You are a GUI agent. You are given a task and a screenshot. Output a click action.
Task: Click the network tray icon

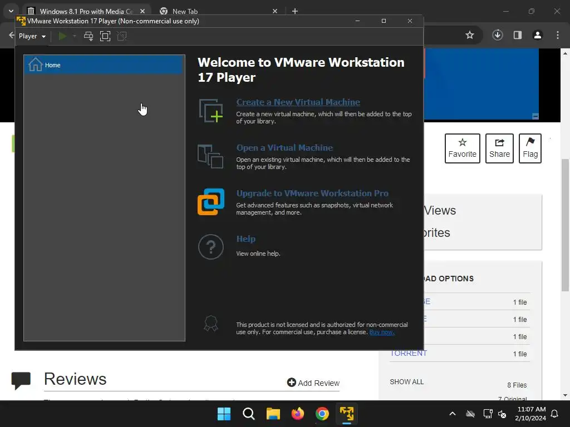pyautogui.click(x=488, y=414)
